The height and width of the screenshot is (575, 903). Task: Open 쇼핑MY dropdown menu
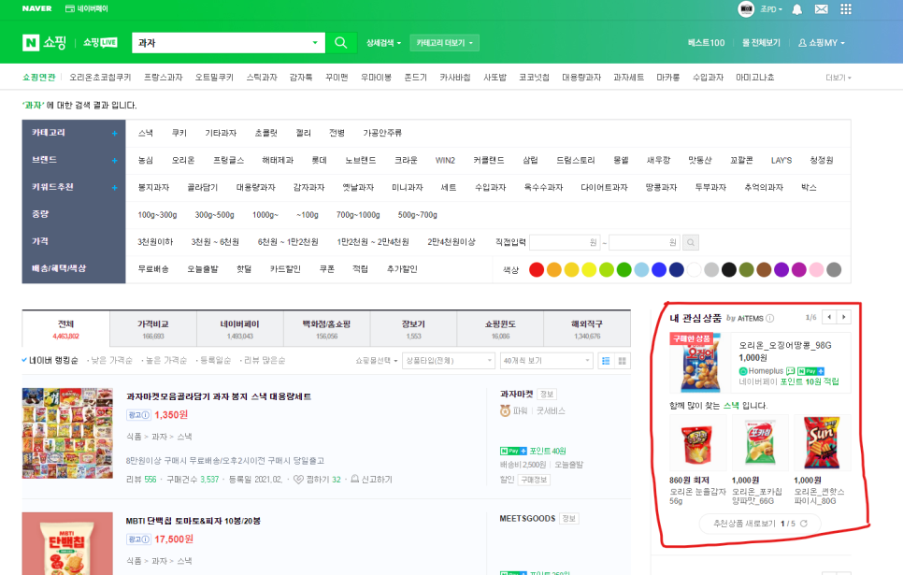(822, 43)
